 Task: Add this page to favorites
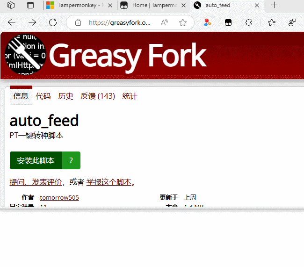183,22
